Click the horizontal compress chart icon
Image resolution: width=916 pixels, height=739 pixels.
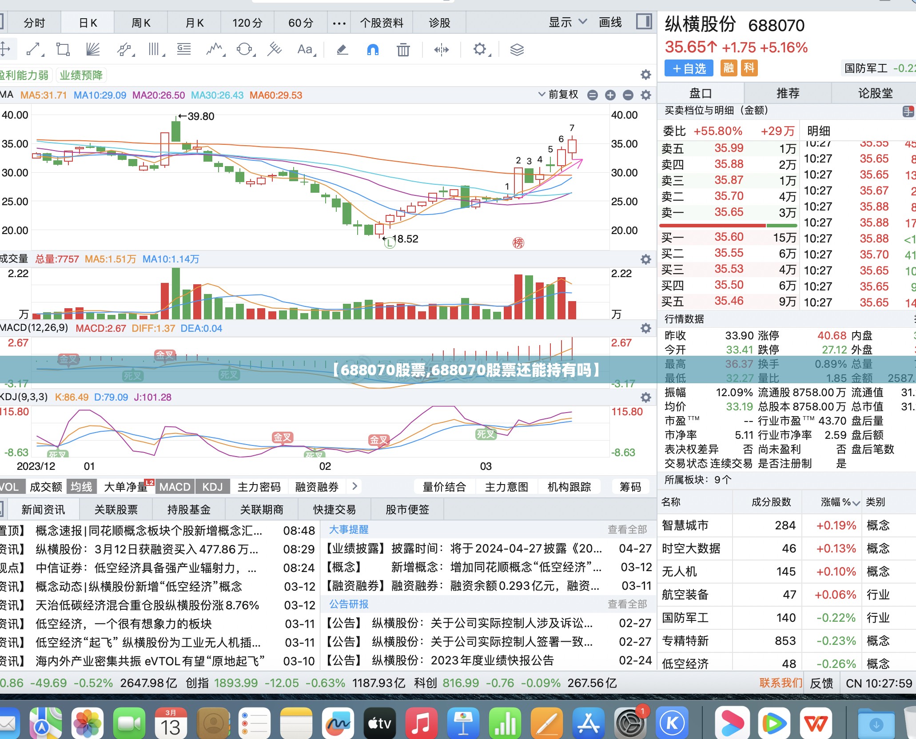(x=442, y=49)
